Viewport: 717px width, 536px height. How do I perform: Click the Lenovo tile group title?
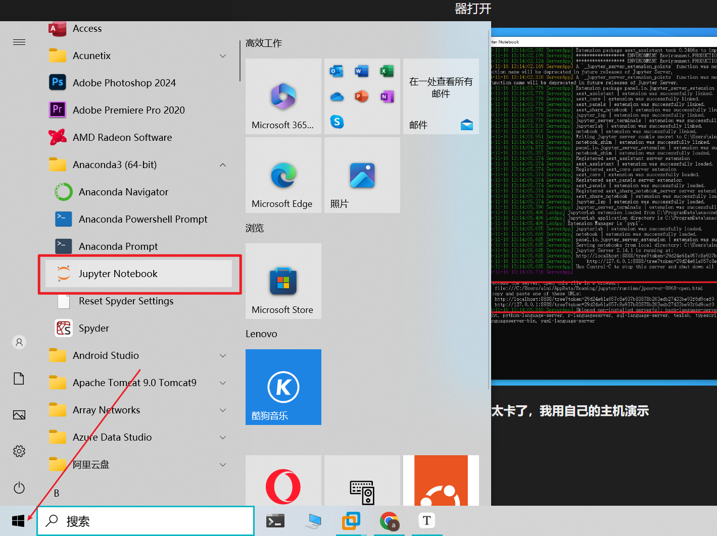[x=261, y=334]
